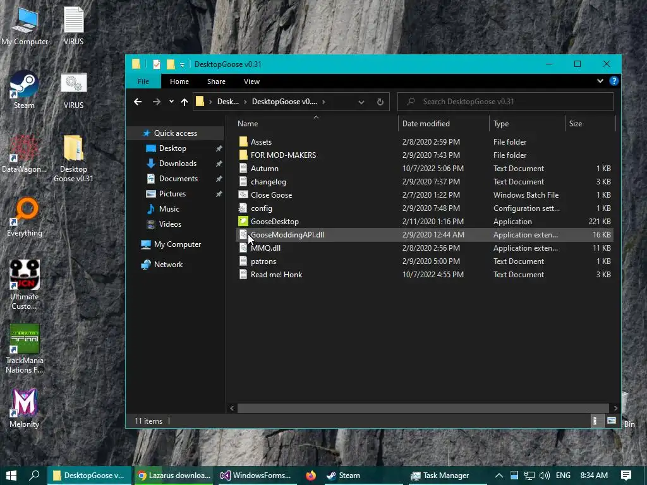Select Downloads in navigation pane

coord(178,164)
